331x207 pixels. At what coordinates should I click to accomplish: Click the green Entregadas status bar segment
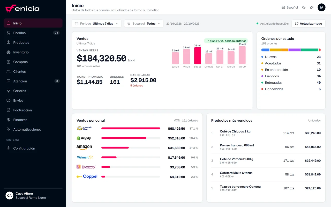click(310, 50)
